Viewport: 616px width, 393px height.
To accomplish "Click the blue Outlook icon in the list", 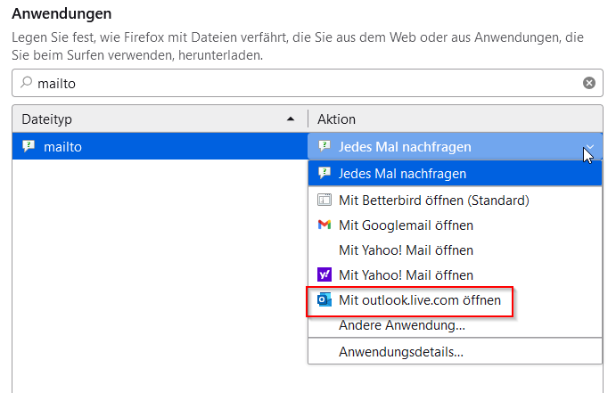I will tap(324, 300).
